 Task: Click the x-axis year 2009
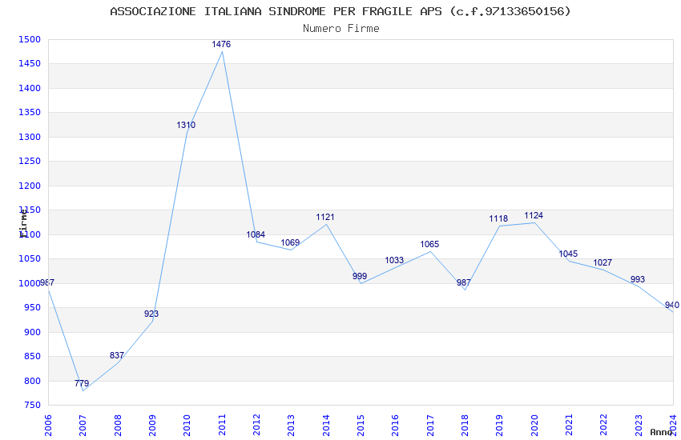point(152,426)
